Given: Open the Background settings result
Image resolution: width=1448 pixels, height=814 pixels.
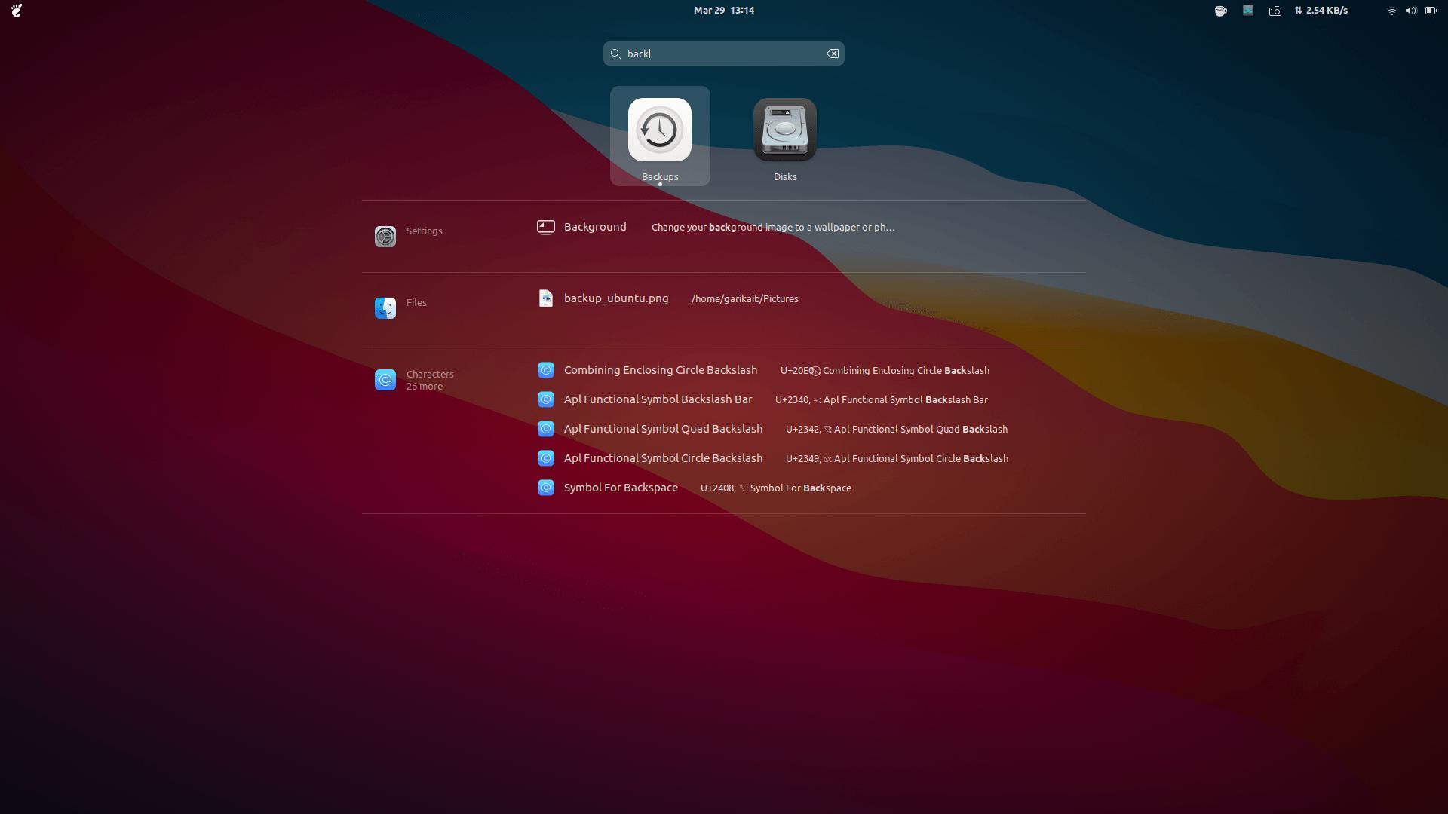Looking at the screenshot, I should [x=595, y=227].
